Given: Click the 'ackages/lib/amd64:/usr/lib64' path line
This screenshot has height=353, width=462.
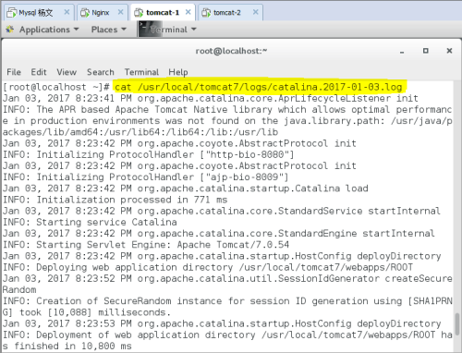Looking at the screenshot, I should tap(140, 132).
